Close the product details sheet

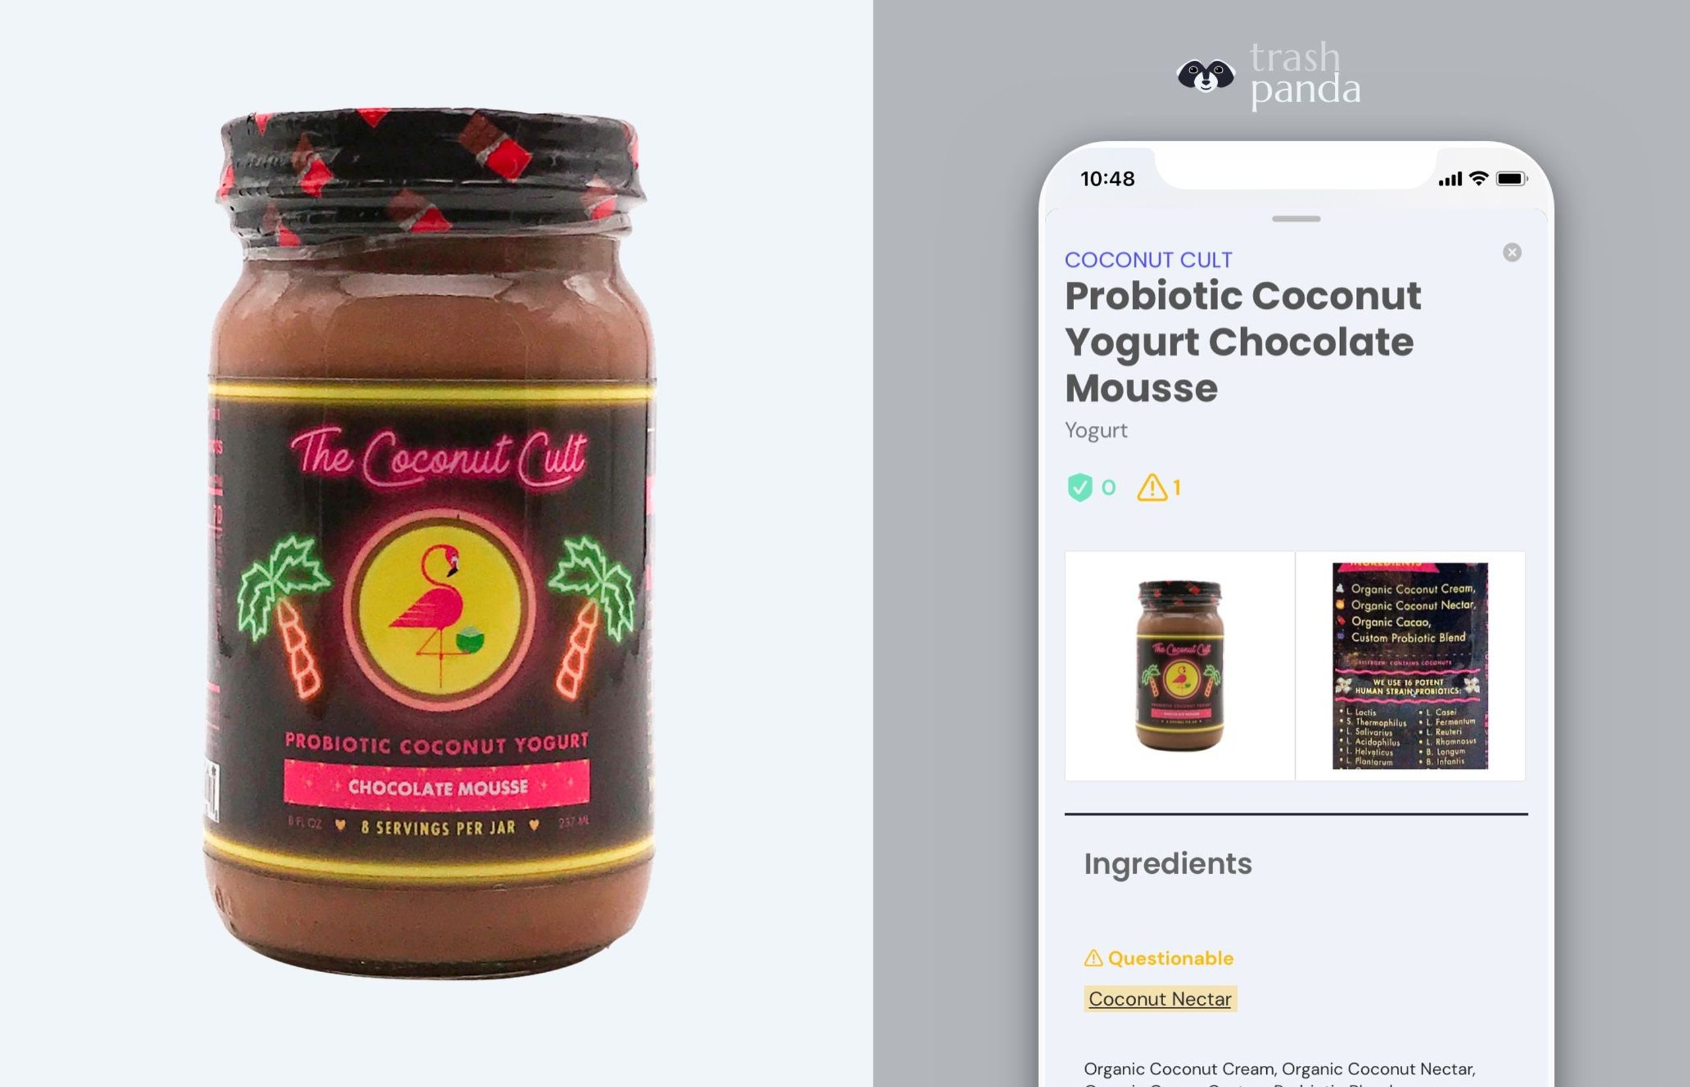click(1511, 252)
